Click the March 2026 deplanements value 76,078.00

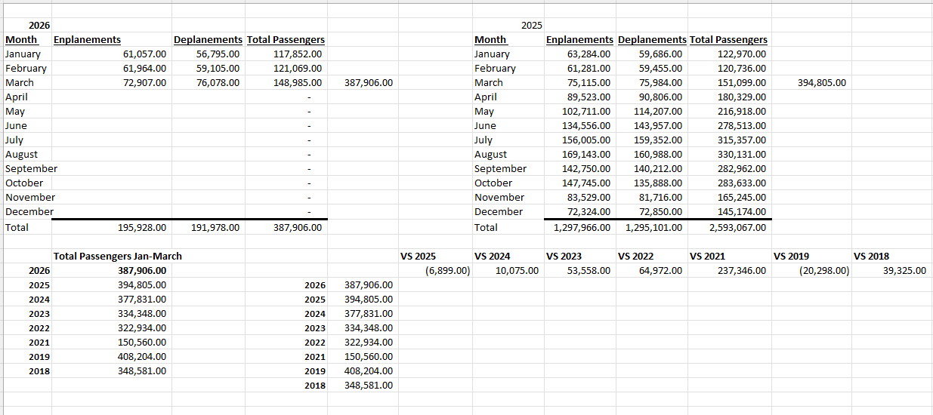tap(218, 82)
